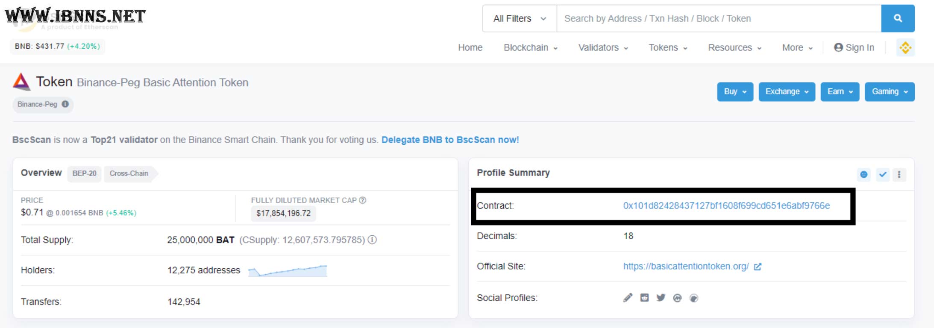The image size is (934, 328).
Task: Open the CoinGecko social profile icon
Action: point(694,298)
